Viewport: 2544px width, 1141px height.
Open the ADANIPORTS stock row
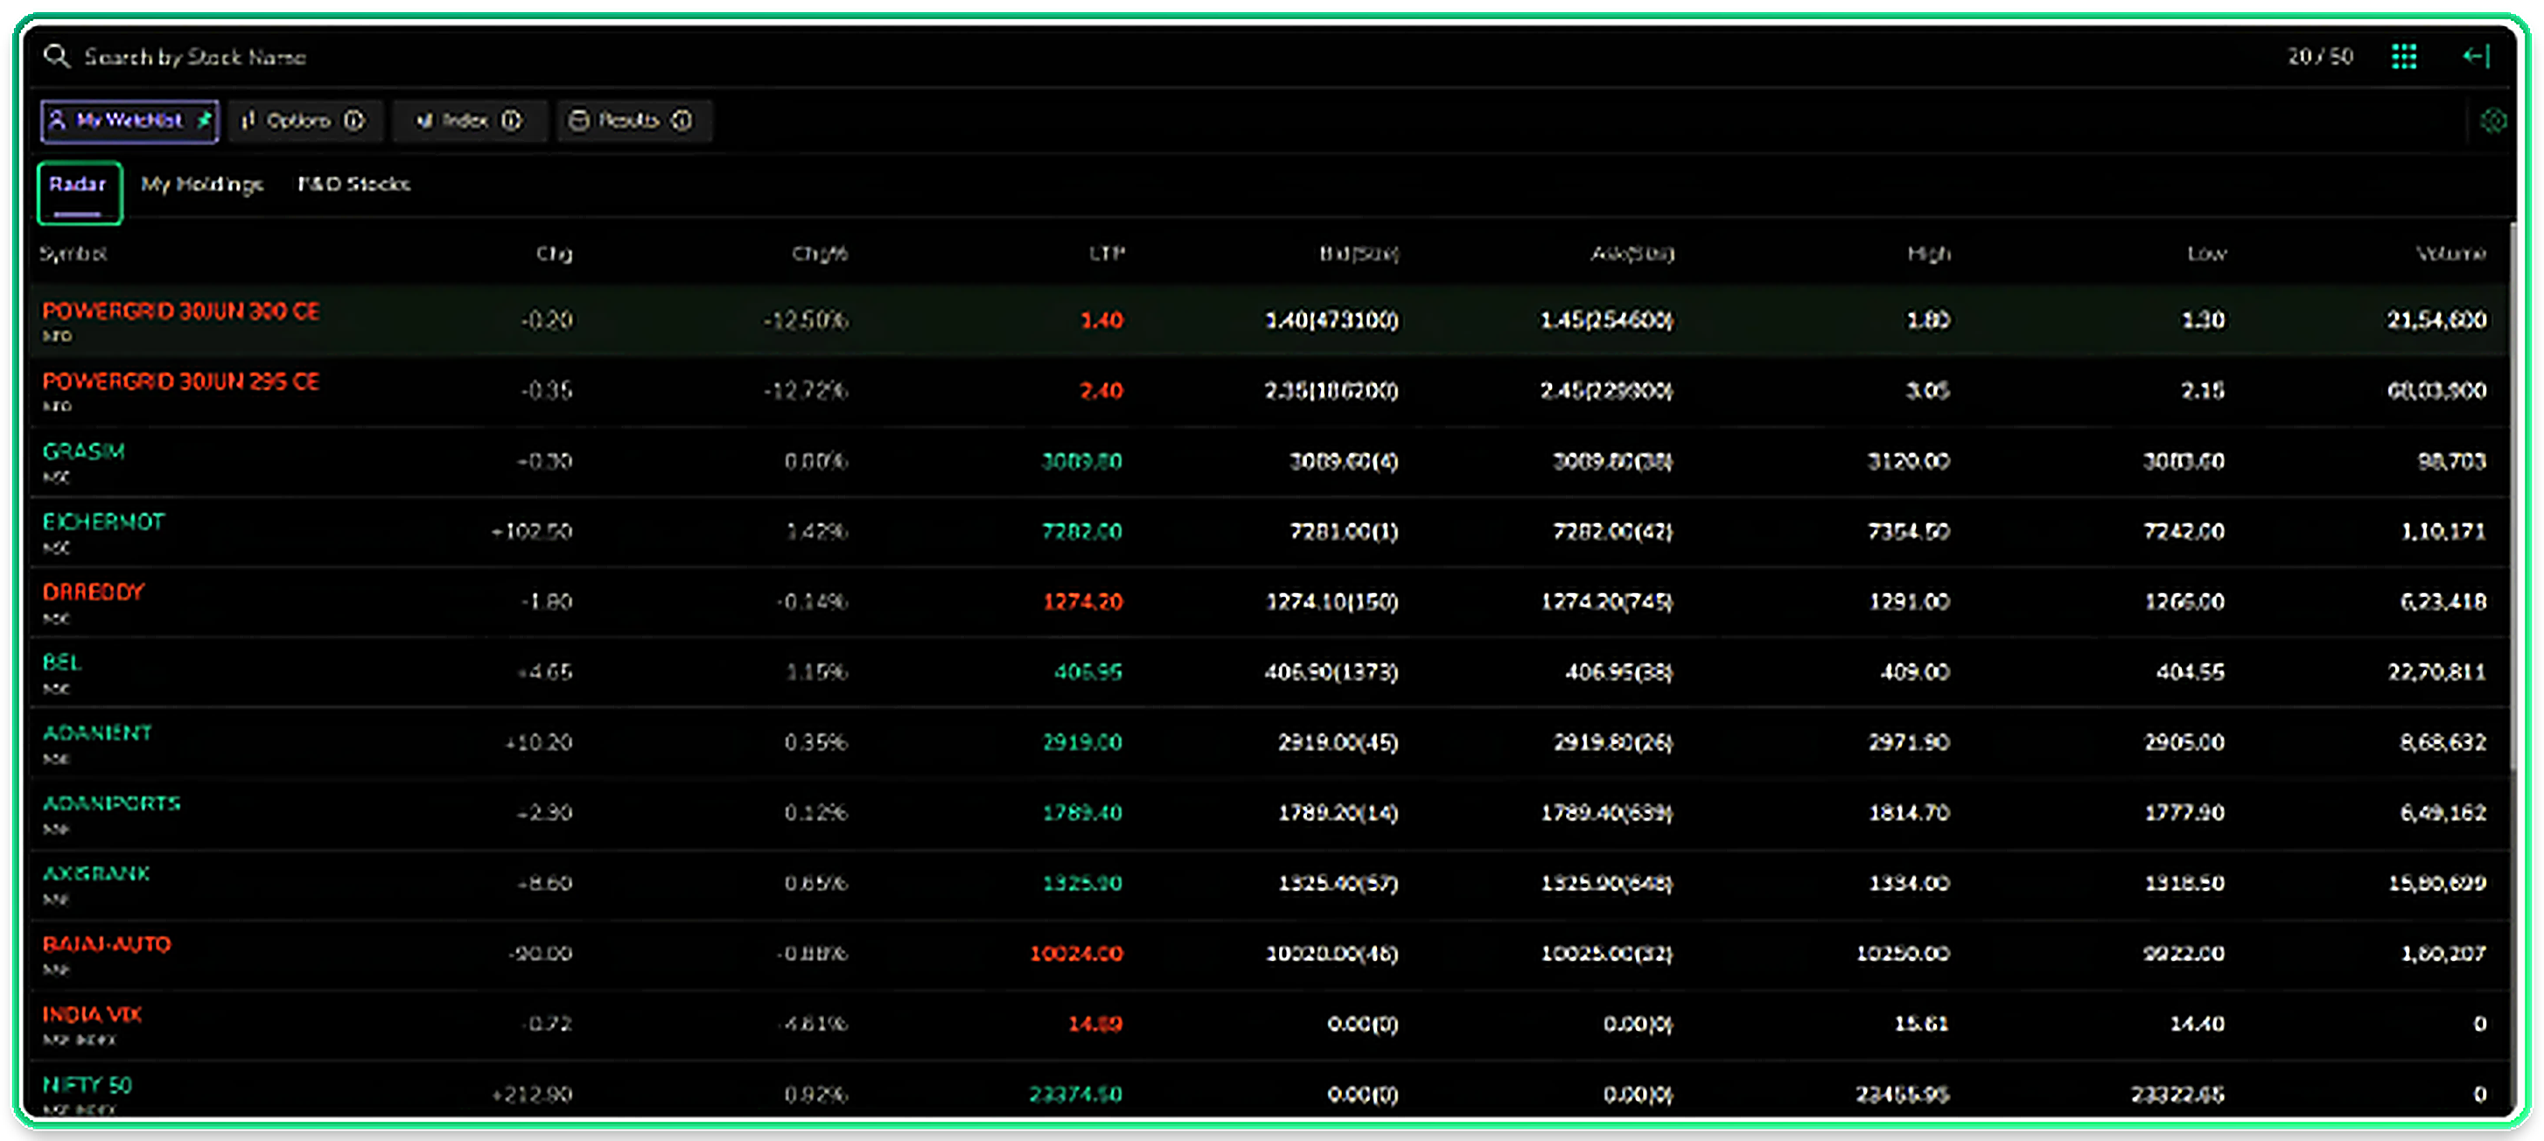click(x=1269, y=813)
